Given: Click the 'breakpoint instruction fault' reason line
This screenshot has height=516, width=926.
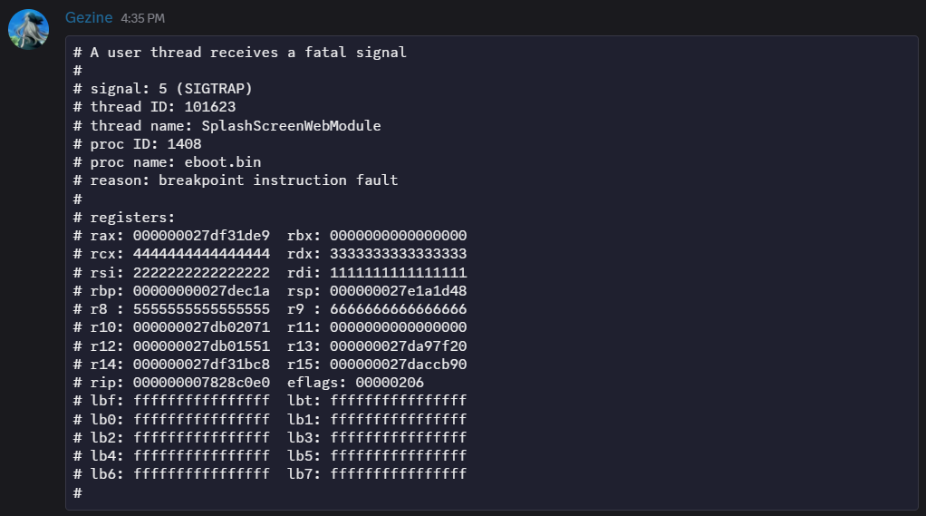Looking at the screenshot, I should tap(277, 180).
